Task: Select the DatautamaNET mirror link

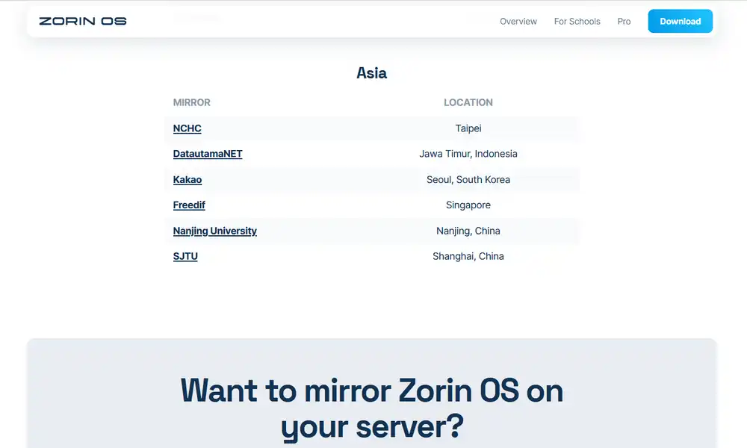Action: pos(208,154)
